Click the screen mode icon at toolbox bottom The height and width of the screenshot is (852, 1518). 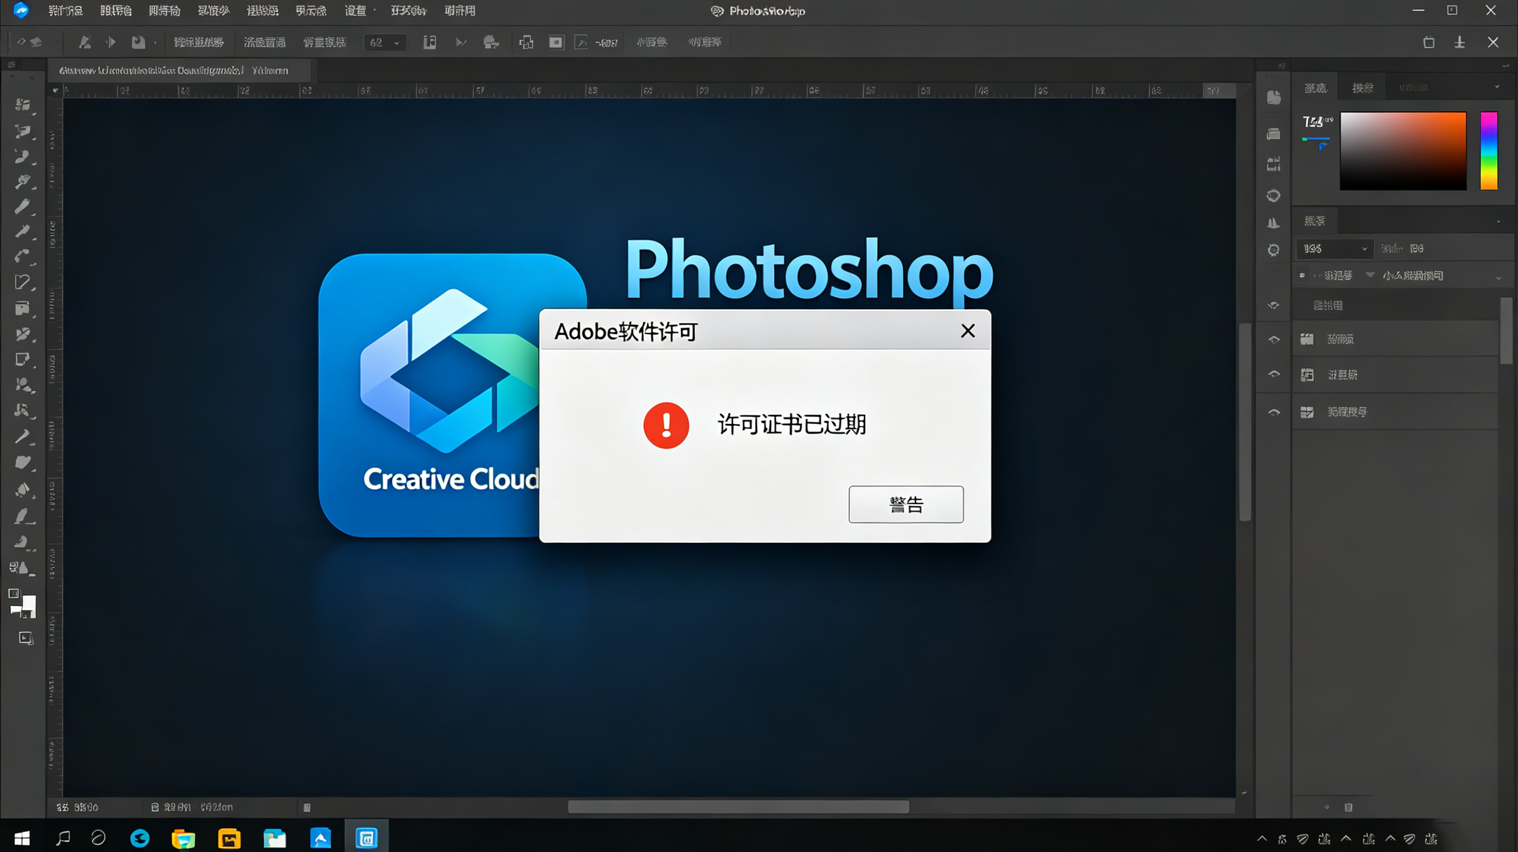(26, 638)
